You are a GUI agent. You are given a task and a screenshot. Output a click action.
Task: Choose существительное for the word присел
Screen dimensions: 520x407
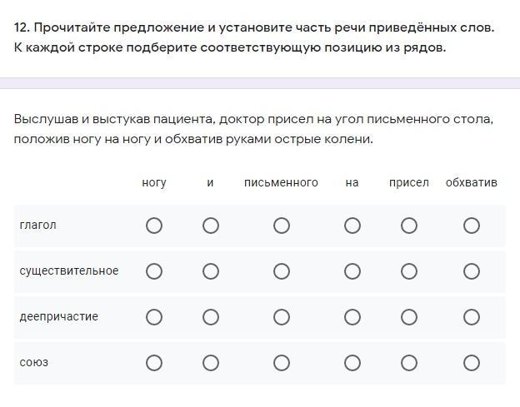click(409, 271)
